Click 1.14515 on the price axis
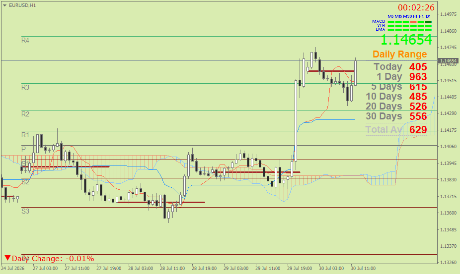 [448, 80]
